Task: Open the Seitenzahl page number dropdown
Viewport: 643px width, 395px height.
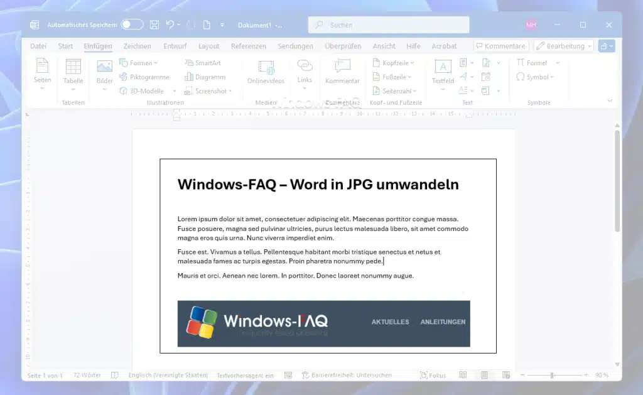Action: click(x=394, y=90)
